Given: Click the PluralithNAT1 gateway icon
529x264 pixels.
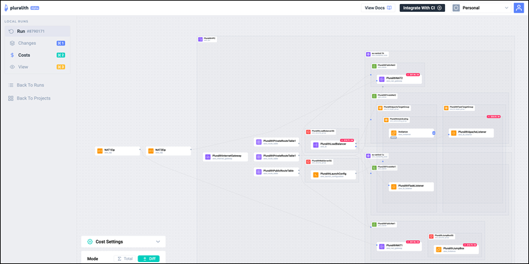Looking at the screenshot, I should pos(382,247).
